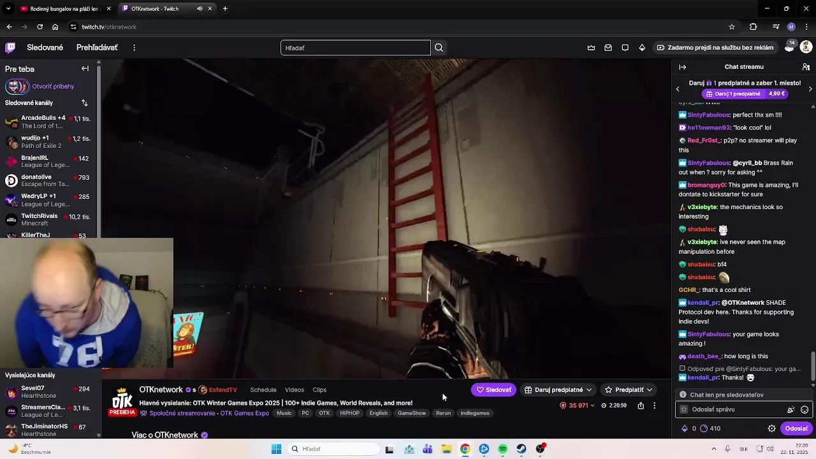Open Otvoriť príbehy stories link
Viewport: 816px width, 459px height.
[53, 86]
